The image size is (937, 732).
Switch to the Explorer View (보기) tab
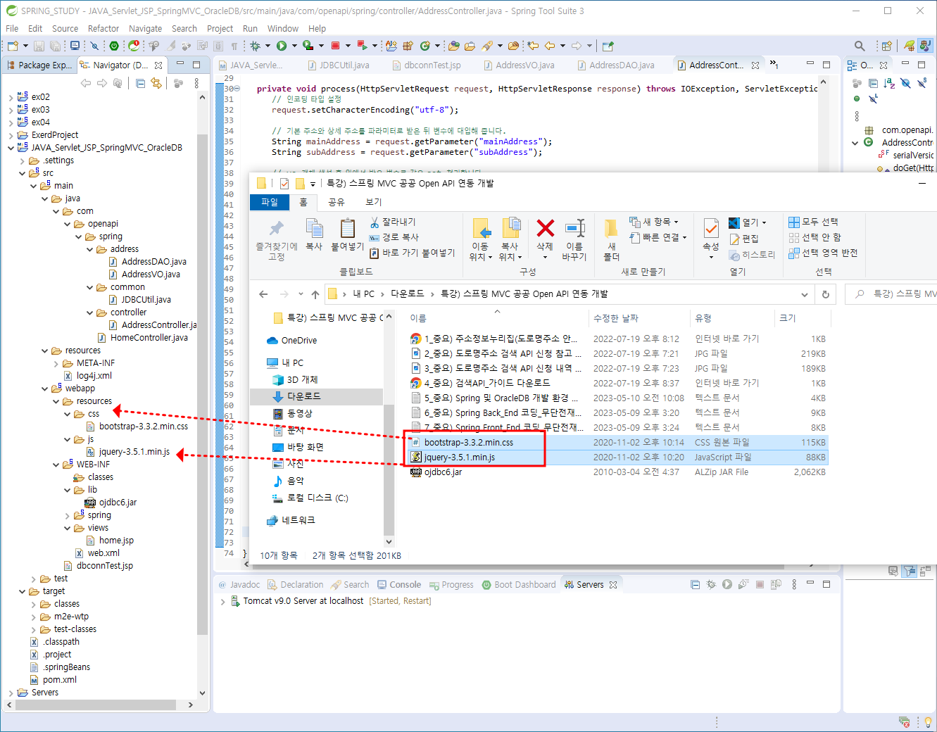pyautogui.click(x=374, y=202)
